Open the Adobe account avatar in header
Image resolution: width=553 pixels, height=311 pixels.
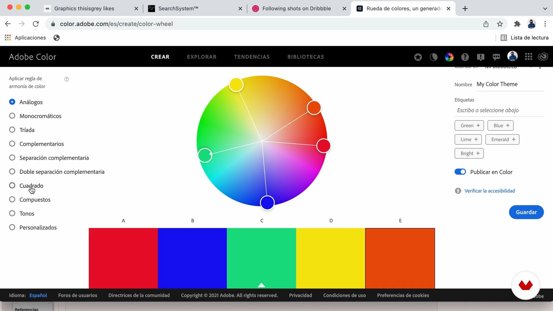512,56
